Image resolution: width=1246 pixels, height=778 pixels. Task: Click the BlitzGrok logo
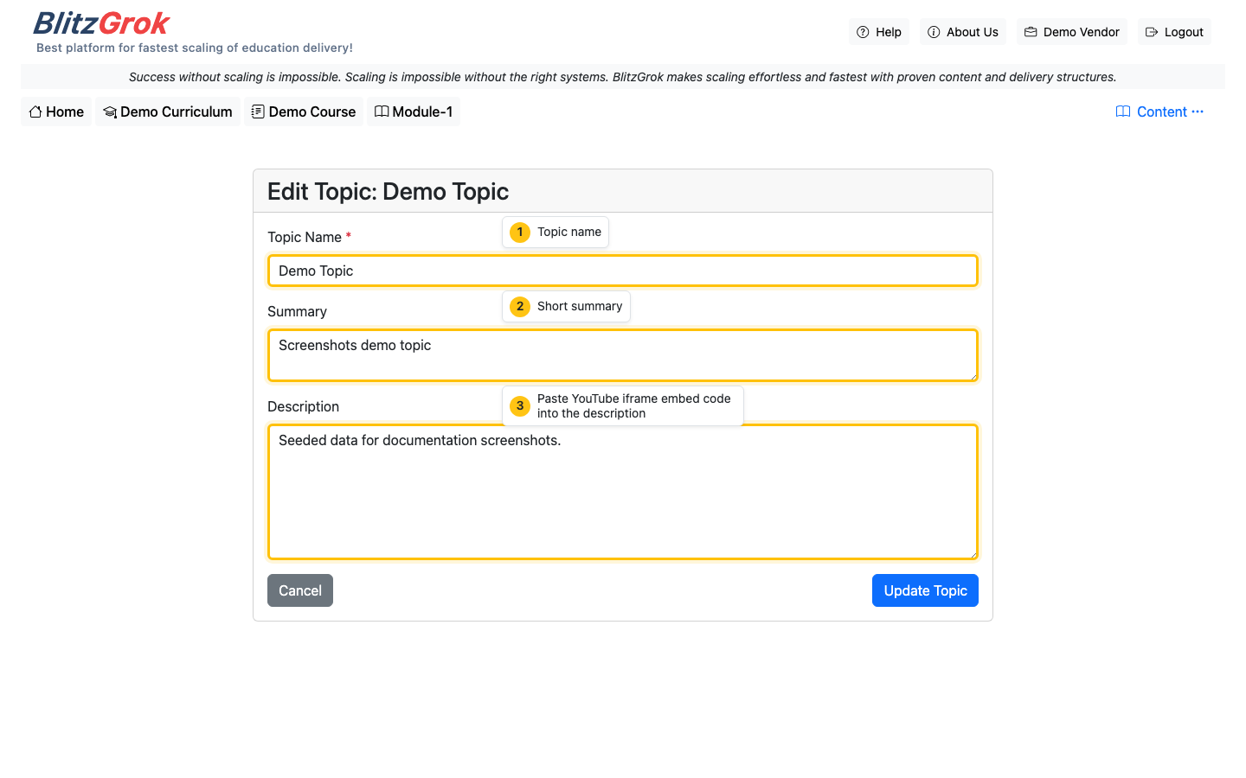100,23
